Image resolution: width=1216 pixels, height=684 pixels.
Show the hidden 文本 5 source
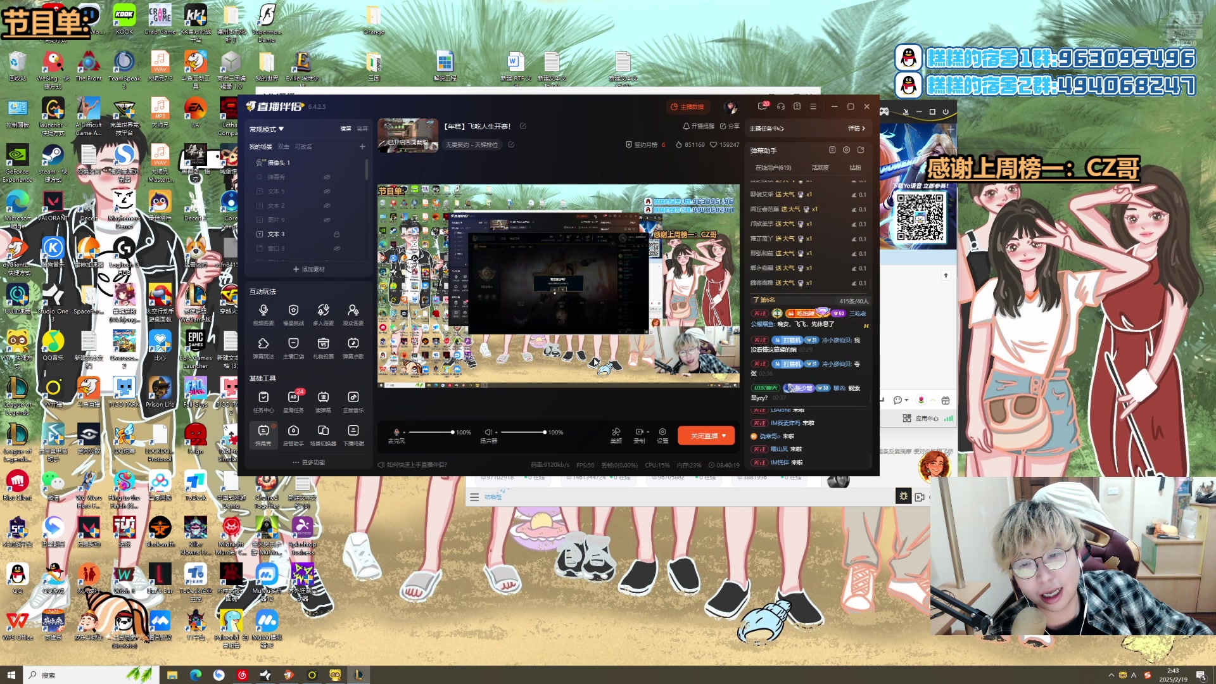[x=327, y=191]
